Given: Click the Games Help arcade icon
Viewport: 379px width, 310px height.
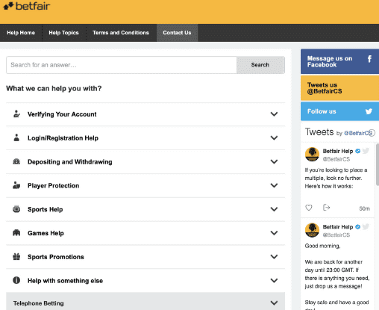Looking at the screenshot, I should tap(16, 233).
